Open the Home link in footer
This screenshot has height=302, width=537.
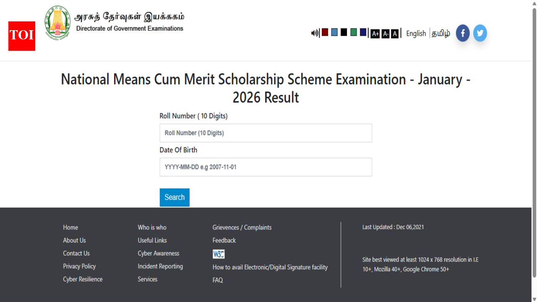(x=70, y=227)
